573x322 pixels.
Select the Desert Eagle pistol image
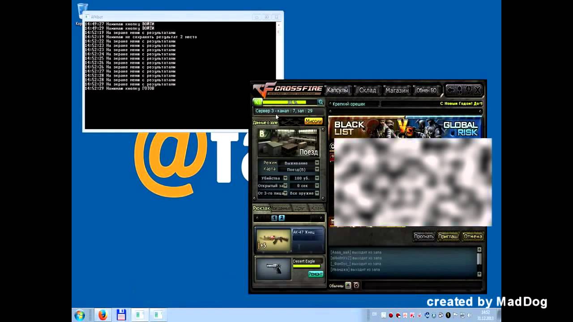274,269
